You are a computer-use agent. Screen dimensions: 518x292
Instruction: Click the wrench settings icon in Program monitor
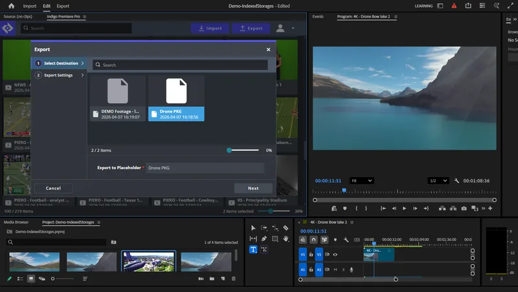[x=456, y=181]
